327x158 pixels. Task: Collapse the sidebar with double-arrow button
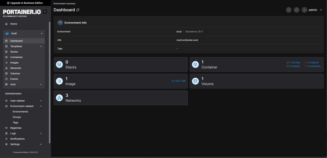pos(45,11)
